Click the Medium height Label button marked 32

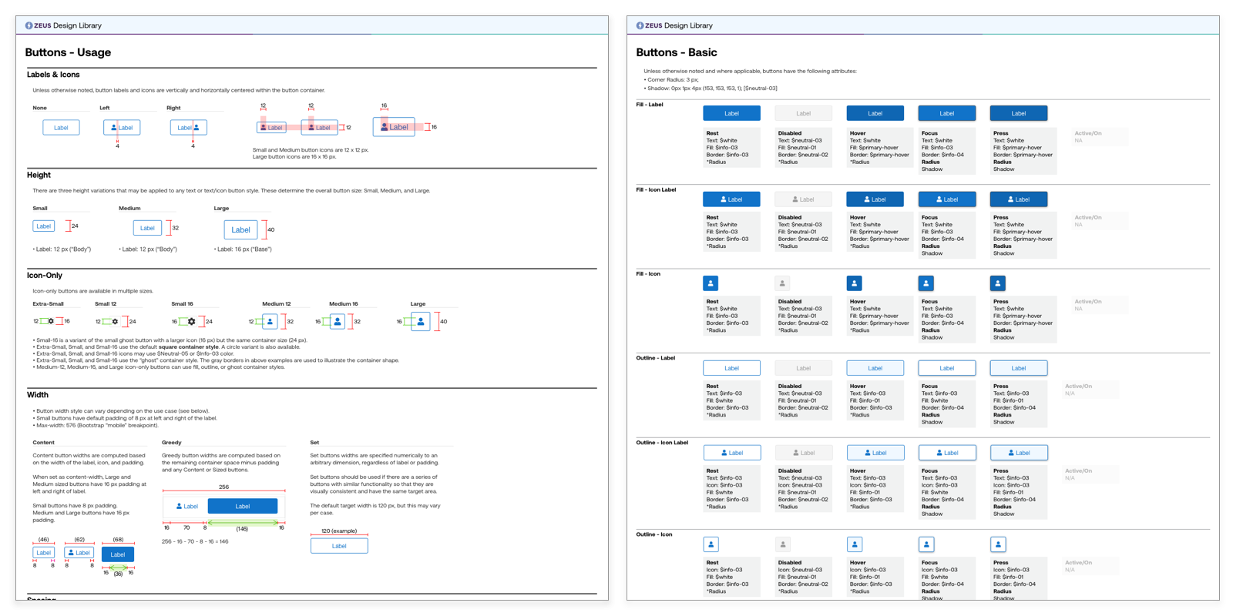(147, 228)
